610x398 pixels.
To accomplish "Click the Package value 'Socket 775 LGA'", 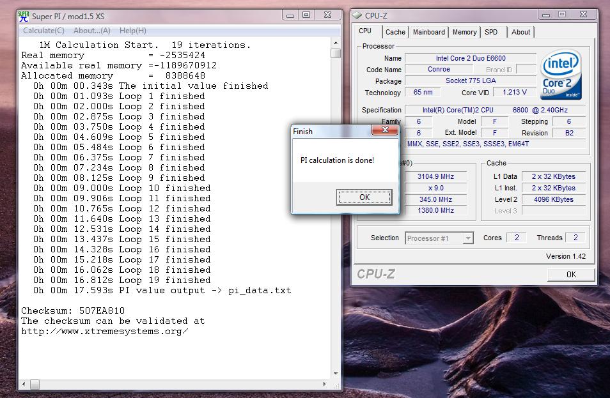I will (x=471, y=80).
